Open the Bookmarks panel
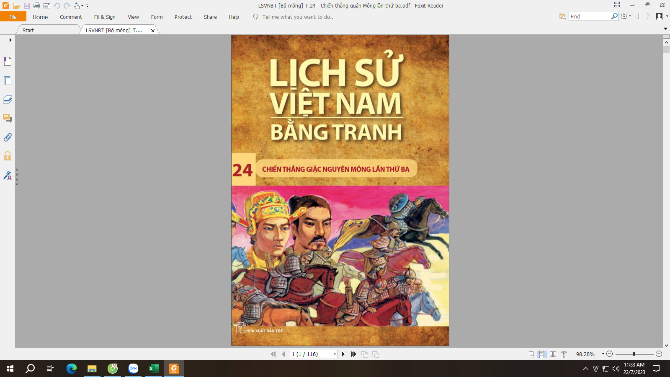The width and height of the screenshot is (670, 377). point(8,61)
